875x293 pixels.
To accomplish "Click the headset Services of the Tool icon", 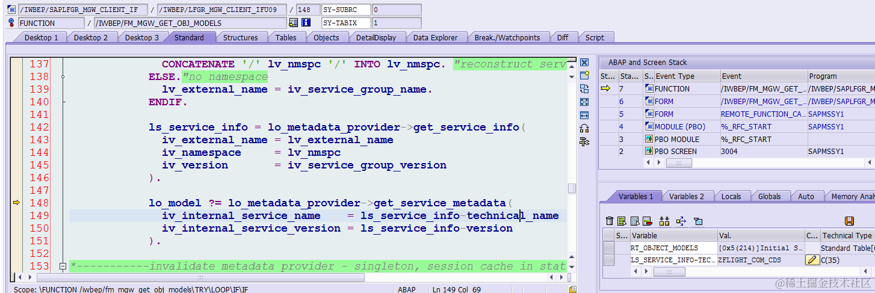I will [584, 128].
